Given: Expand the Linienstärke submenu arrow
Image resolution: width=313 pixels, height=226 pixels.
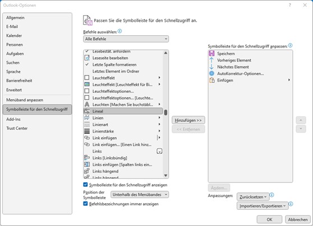Looking at the screenshot, I should [x=159, y=131].
